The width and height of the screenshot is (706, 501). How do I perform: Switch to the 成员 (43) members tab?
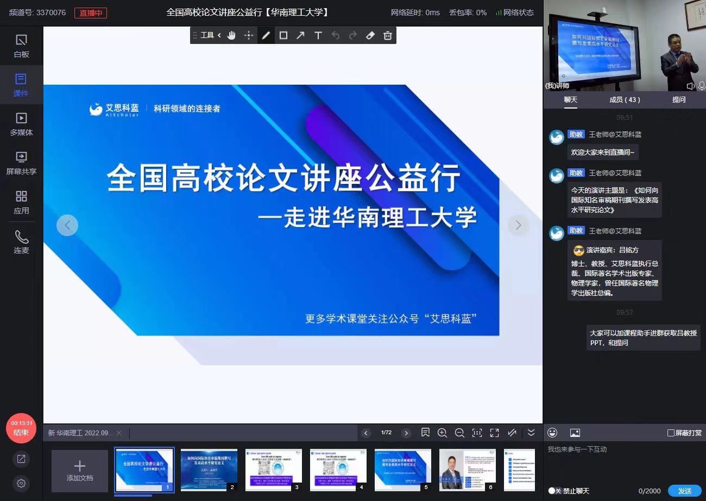(625, 100)
